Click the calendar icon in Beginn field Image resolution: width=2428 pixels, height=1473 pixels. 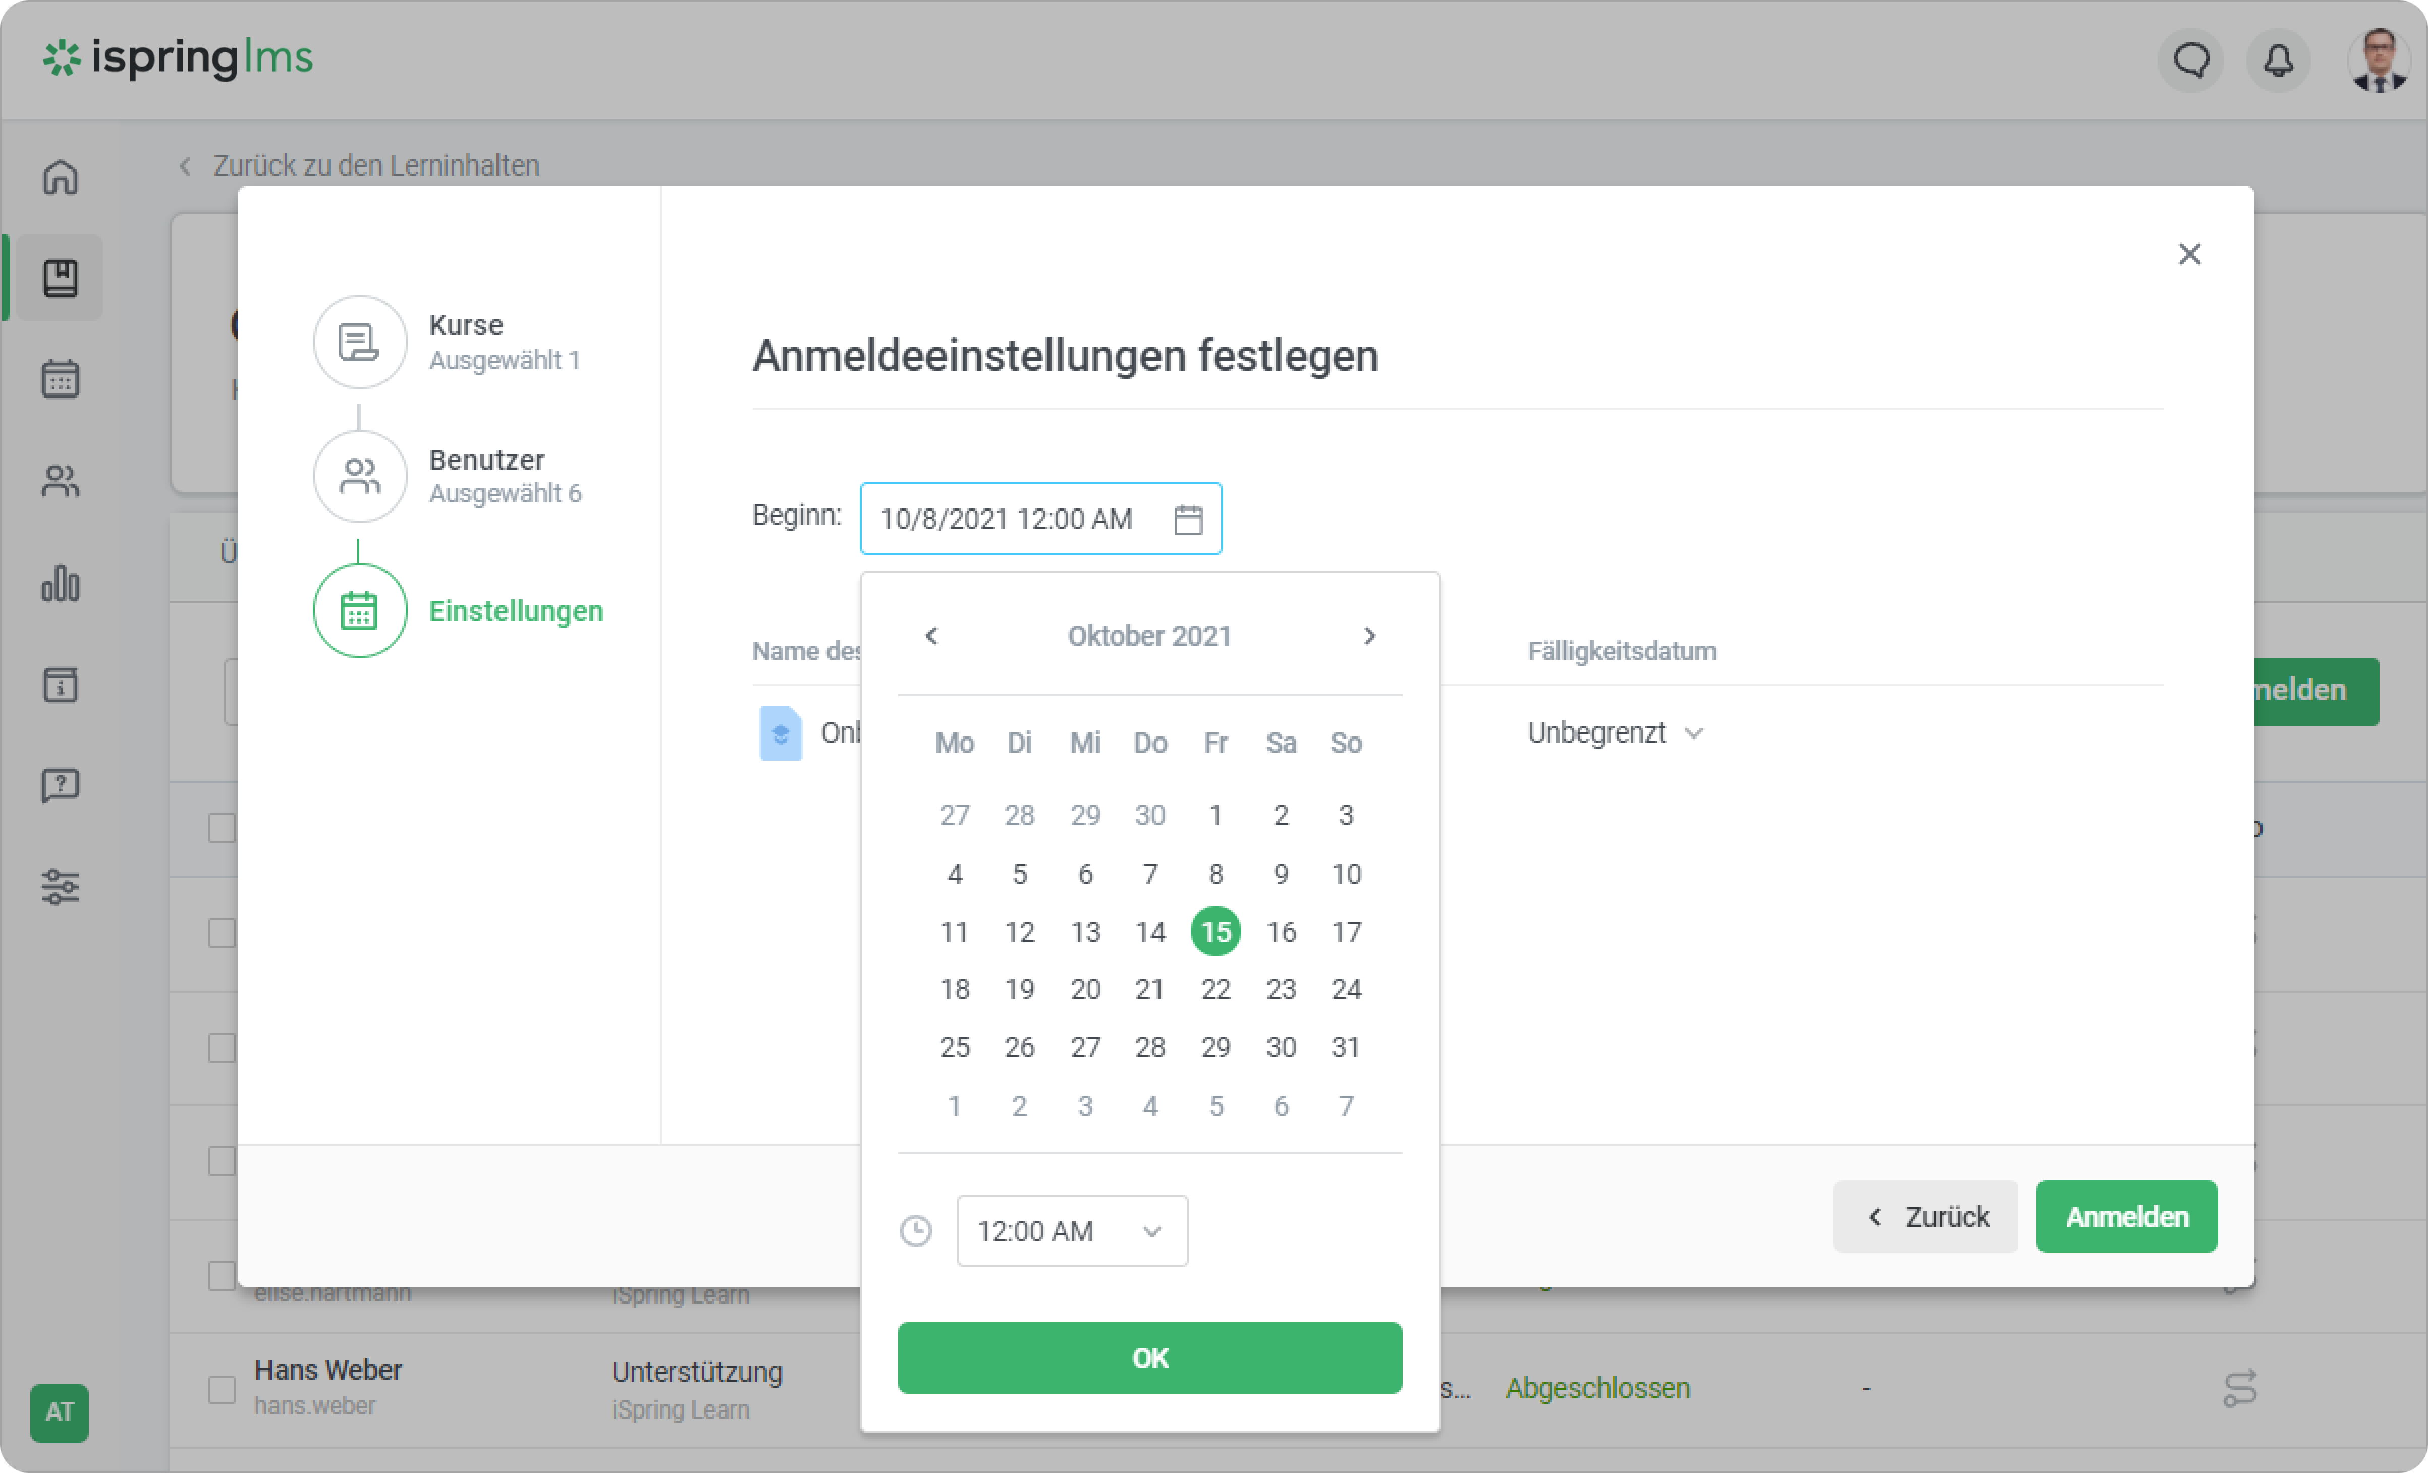pos(1187,519)
